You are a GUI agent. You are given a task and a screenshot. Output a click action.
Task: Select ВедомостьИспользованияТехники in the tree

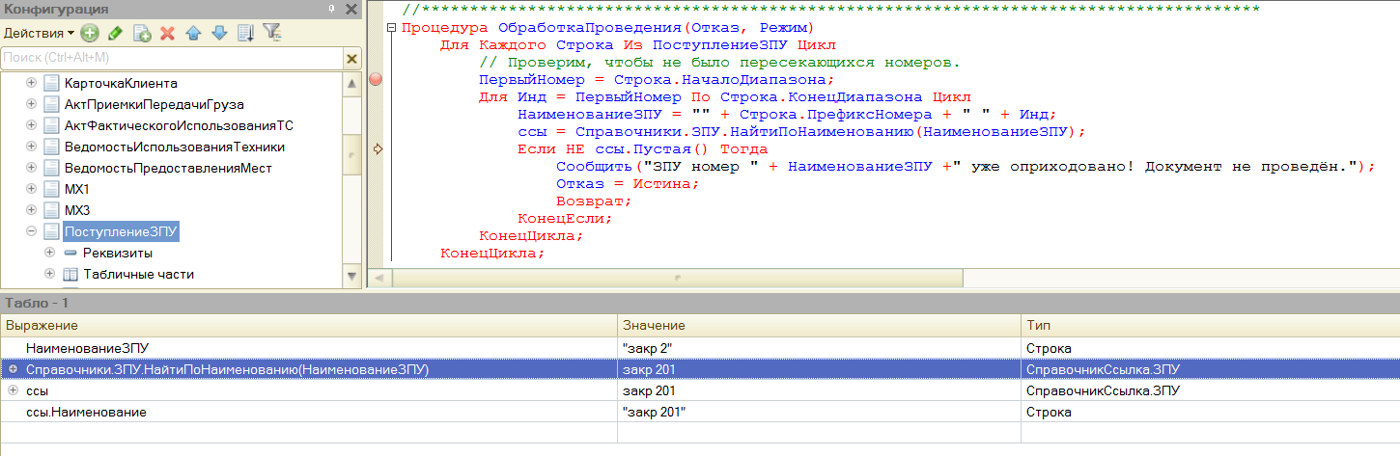pos(174,147)
